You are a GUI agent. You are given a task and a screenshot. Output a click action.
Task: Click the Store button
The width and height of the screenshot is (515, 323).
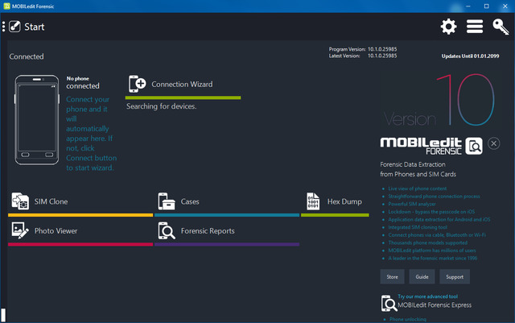coord(393,276)
